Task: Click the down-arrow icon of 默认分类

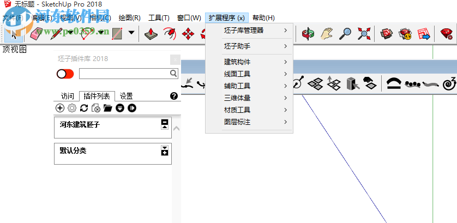Action: pyautogui.click(x=165, y=148)
